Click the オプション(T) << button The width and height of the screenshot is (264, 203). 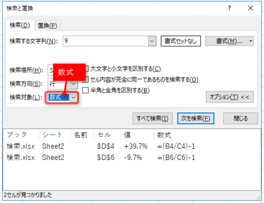pyautogui.click(x=230, y=97)
